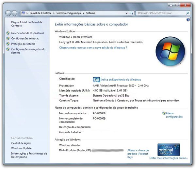This screenshot has height=169, width=196.
Task: Click the original Microsoft software badge
Action: 169,150
